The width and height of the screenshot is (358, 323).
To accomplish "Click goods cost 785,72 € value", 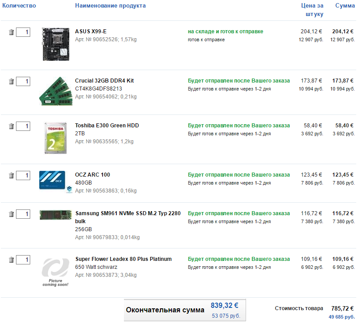I will click(x=342, y=309).
